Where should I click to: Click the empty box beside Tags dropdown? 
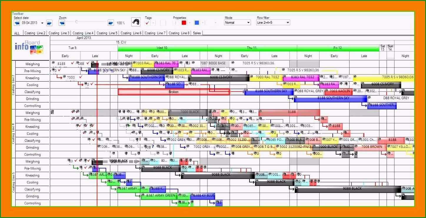163,23
